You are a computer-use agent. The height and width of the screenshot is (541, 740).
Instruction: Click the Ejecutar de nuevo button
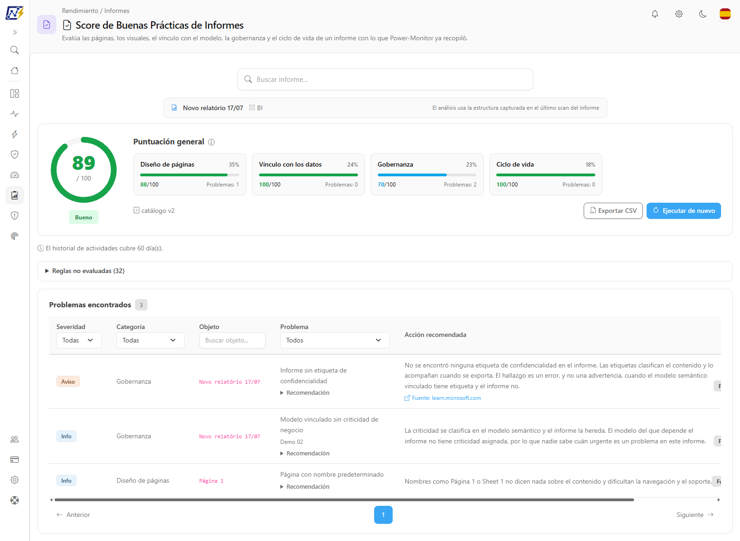[x=684, y=211]
